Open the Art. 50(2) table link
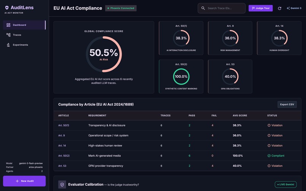Viewport: 306px width, 191px height. (x=64, y=156)
